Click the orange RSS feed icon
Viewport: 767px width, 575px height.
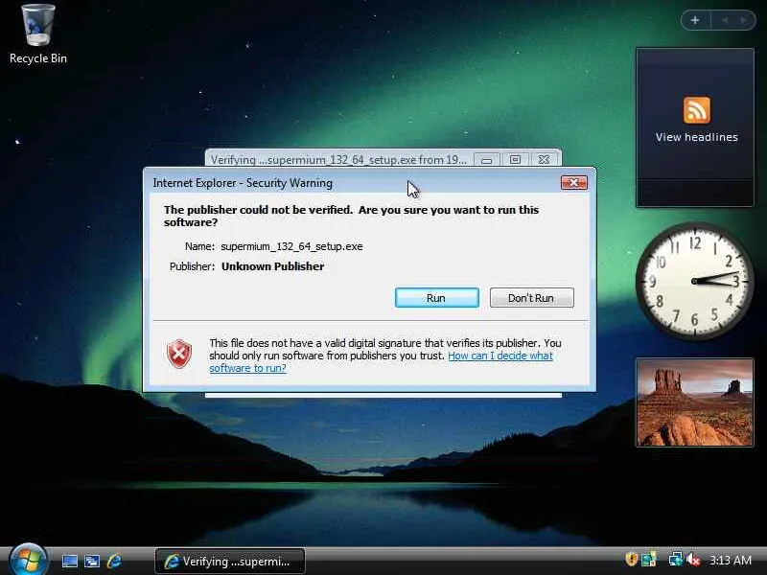pos(697,110)
